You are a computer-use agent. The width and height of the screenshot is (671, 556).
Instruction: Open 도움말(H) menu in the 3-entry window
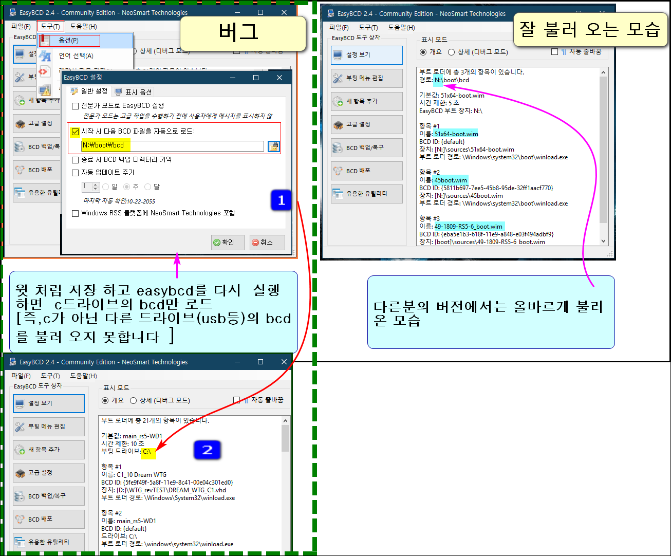pyautogui.click(x=401, y=27)
